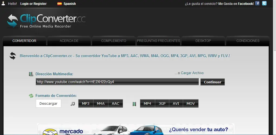Click film icon next to Dirección Multimedia

coord(31,74)
